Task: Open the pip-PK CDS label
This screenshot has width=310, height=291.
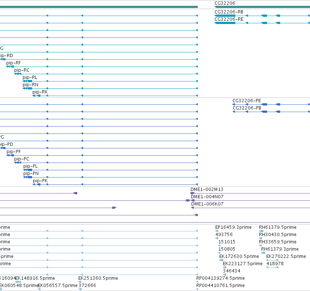Action: 40,181
